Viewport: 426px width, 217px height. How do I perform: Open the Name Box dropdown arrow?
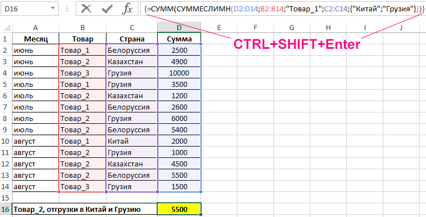[52, 9]
